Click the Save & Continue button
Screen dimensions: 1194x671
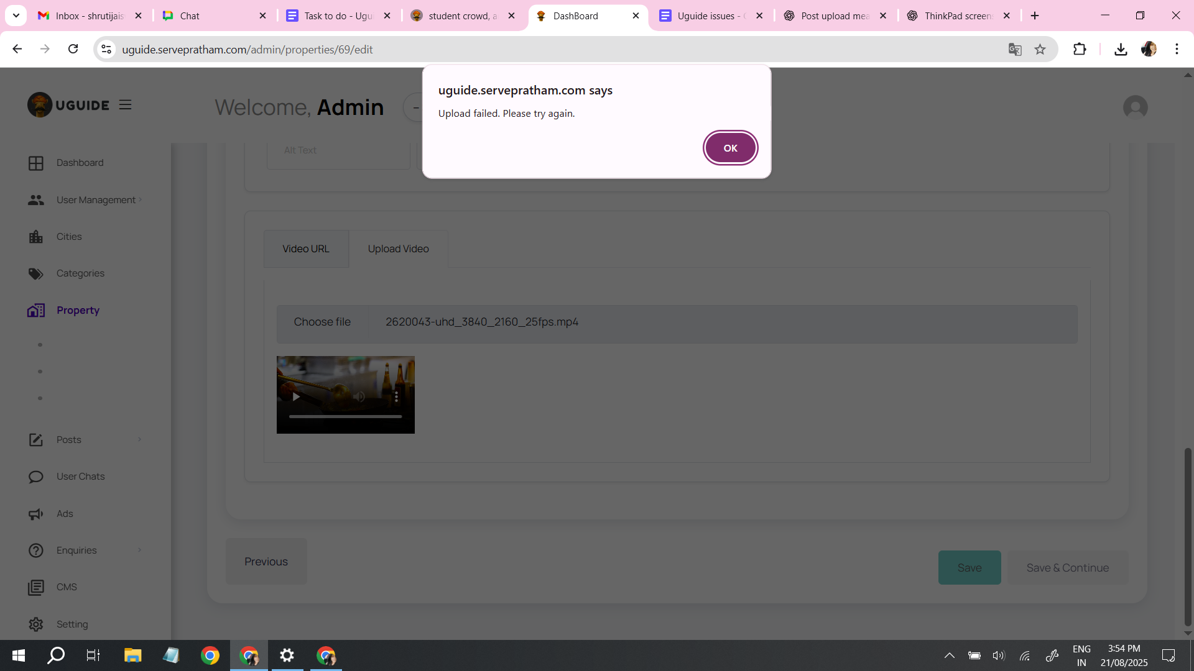[x=1067, y=567]
